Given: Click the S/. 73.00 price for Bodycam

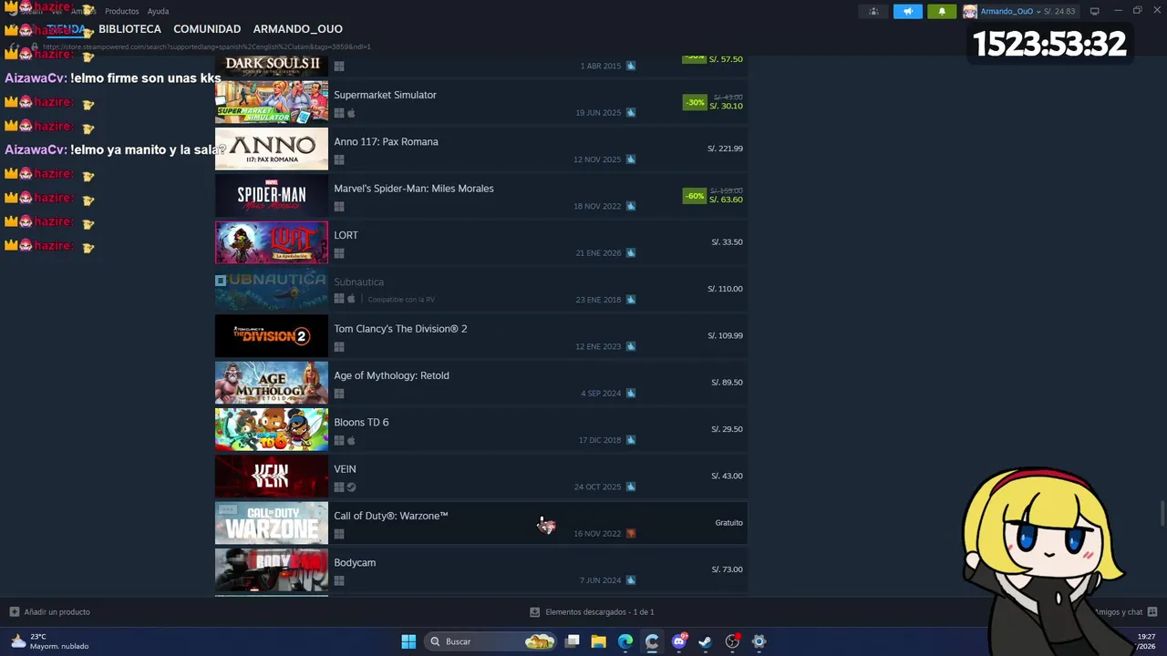Looking at the screenshot, I should click(727, 569).
